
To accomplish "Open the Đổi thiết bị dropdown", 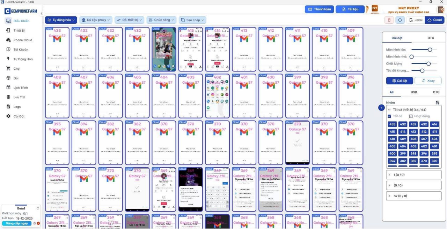I will click(x=130, y=20).
